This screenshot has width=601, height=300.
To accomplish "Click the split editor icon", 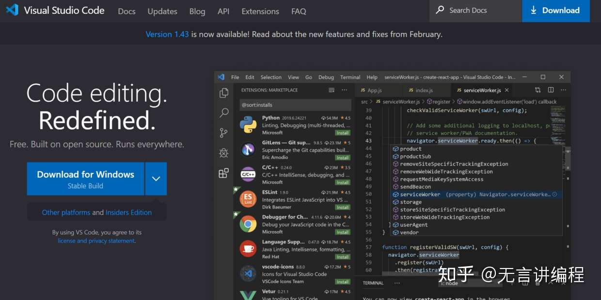I will tap(551, 90).
